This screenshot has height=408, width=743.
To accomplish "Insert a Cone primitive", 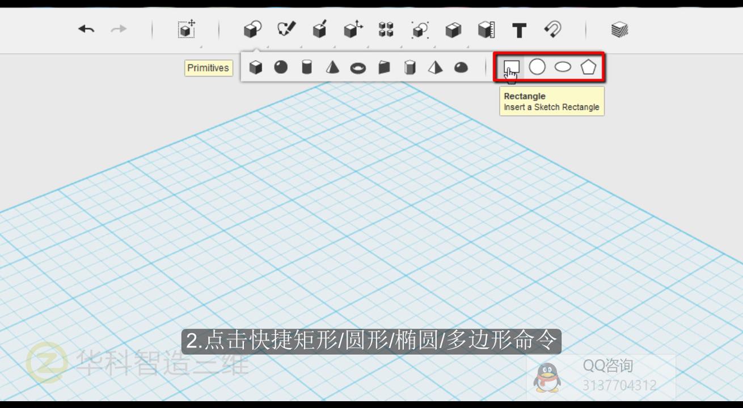I will point(332,67).
